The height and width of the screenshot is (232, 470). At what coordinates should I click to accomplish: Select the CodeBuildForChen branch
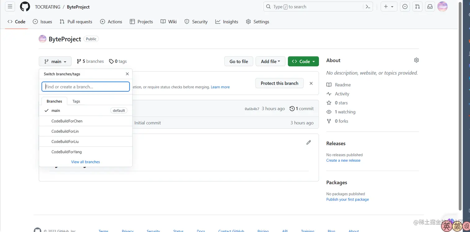pyautogui.click(x=85, y=121)
